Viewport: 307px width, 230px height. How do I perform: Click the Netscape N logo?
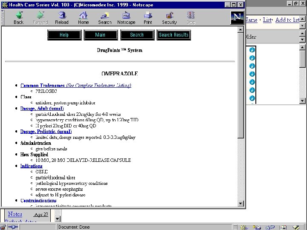coord(237,17)
